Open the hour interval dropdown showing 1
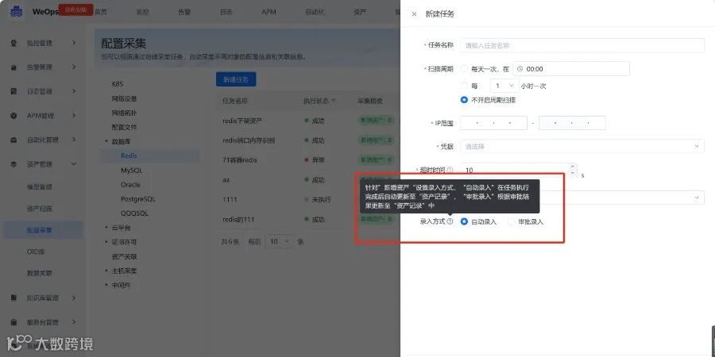 point(504,86)
